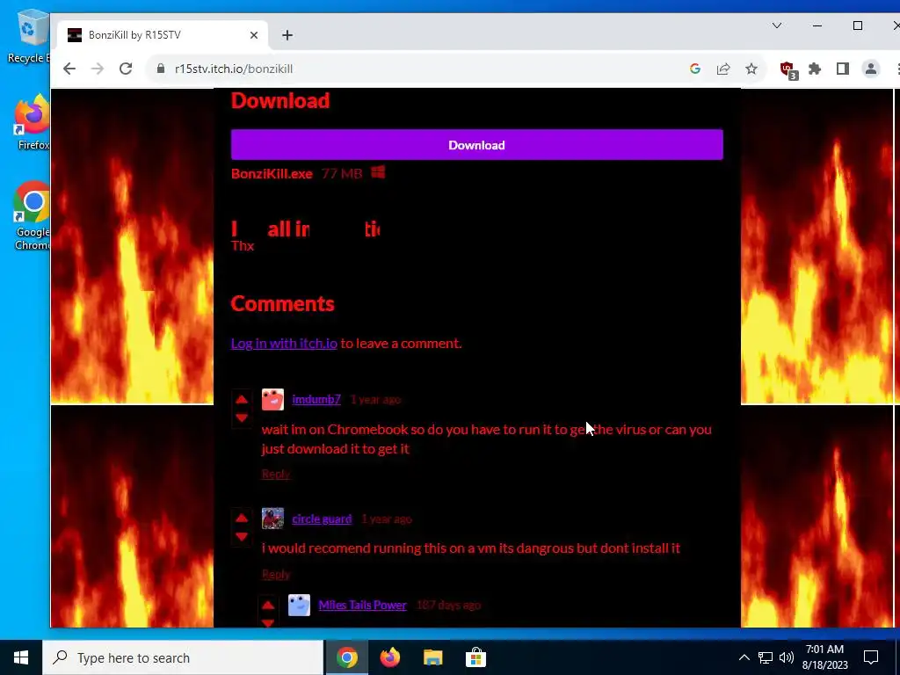Viewport: 900px width, 675px height.
Task: Open the Extensions puzzle icon
Action: click(815, 69)
